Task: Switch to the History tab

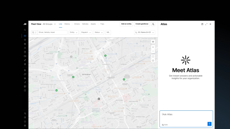Action: point(67,24)
